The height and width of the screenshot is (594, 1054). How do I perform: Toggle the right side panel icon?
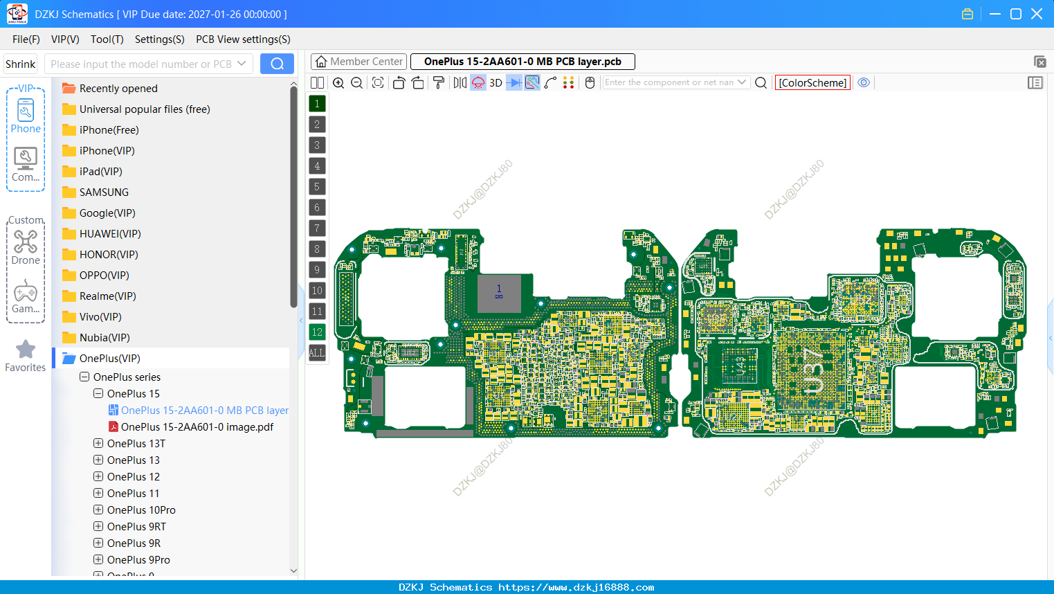click(x=1035, y=82)
